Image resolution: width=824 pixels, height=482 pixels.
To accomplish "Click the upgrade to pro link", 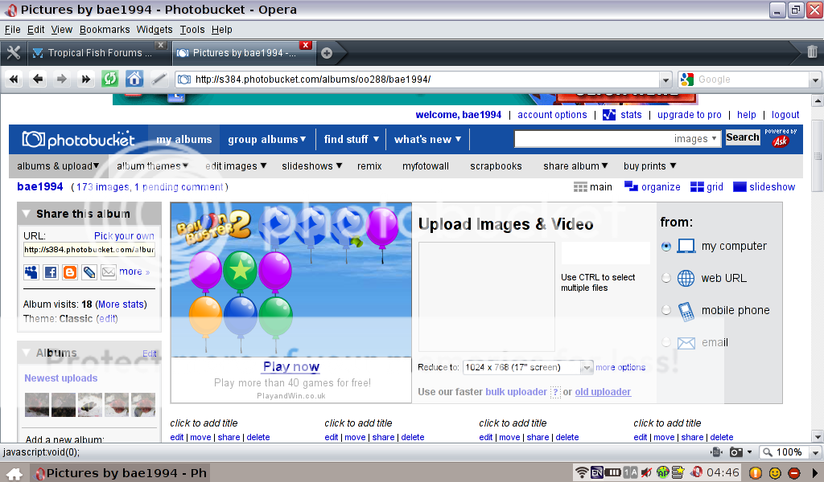I will coord(689,115).
